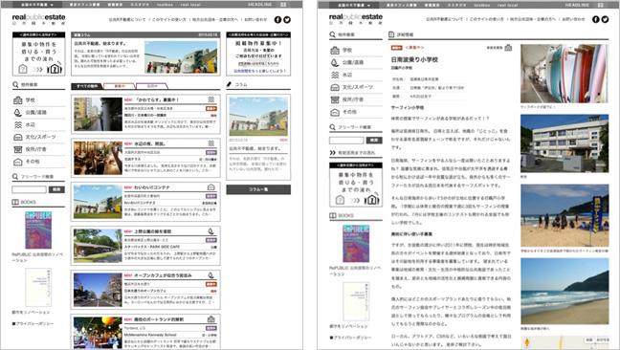
Task: Select 公園/道路 park icon on detail page sidebar
Action: [335, 62]
